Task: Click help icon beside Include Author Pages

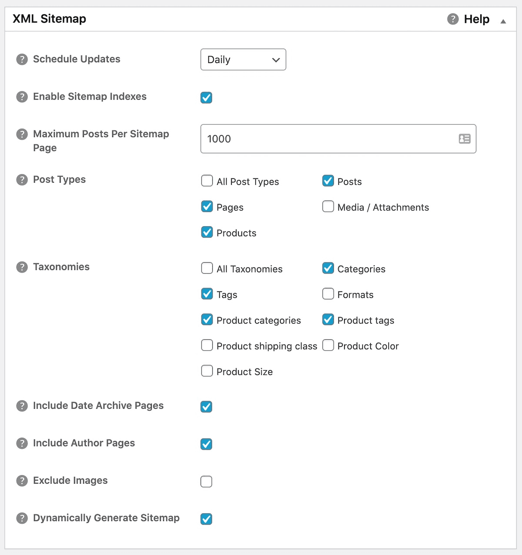Action: 22,443
